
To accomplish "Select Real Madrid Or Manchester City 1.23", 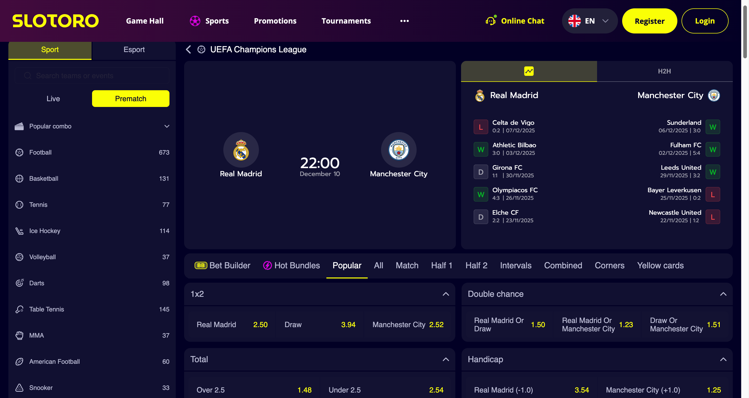I will click(597, 325).
